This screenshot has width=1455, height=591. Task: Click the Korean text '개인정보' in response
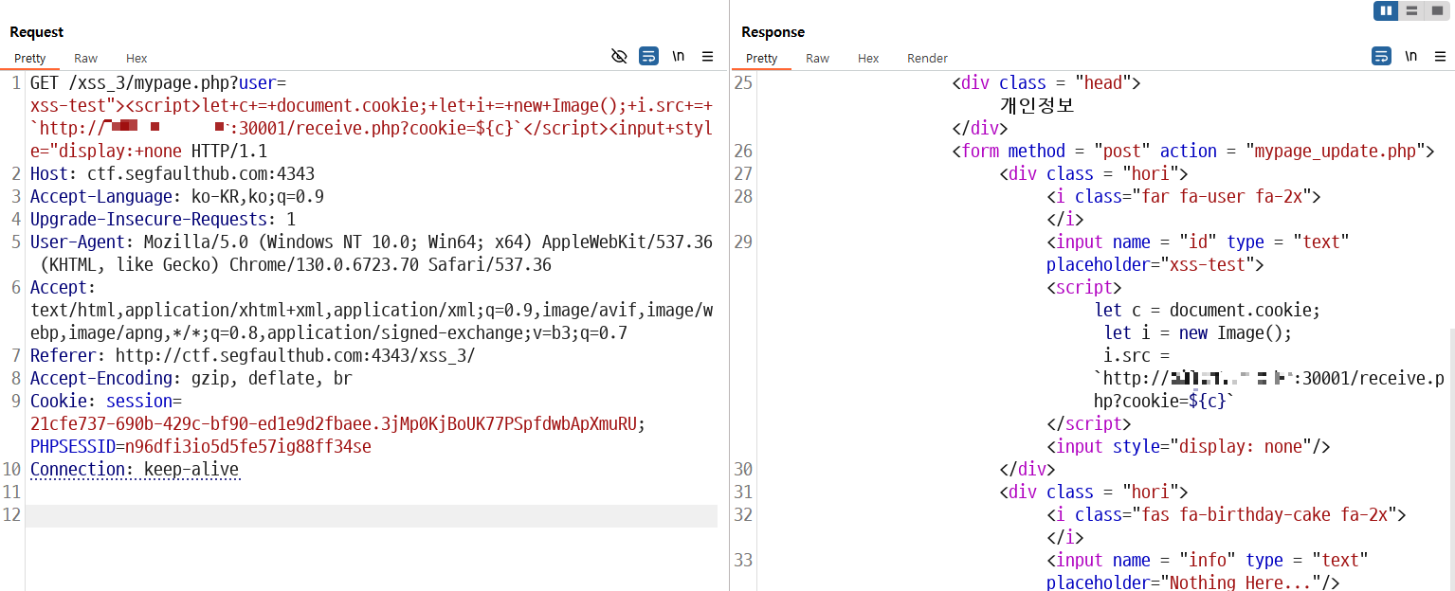coord(1037,105)
